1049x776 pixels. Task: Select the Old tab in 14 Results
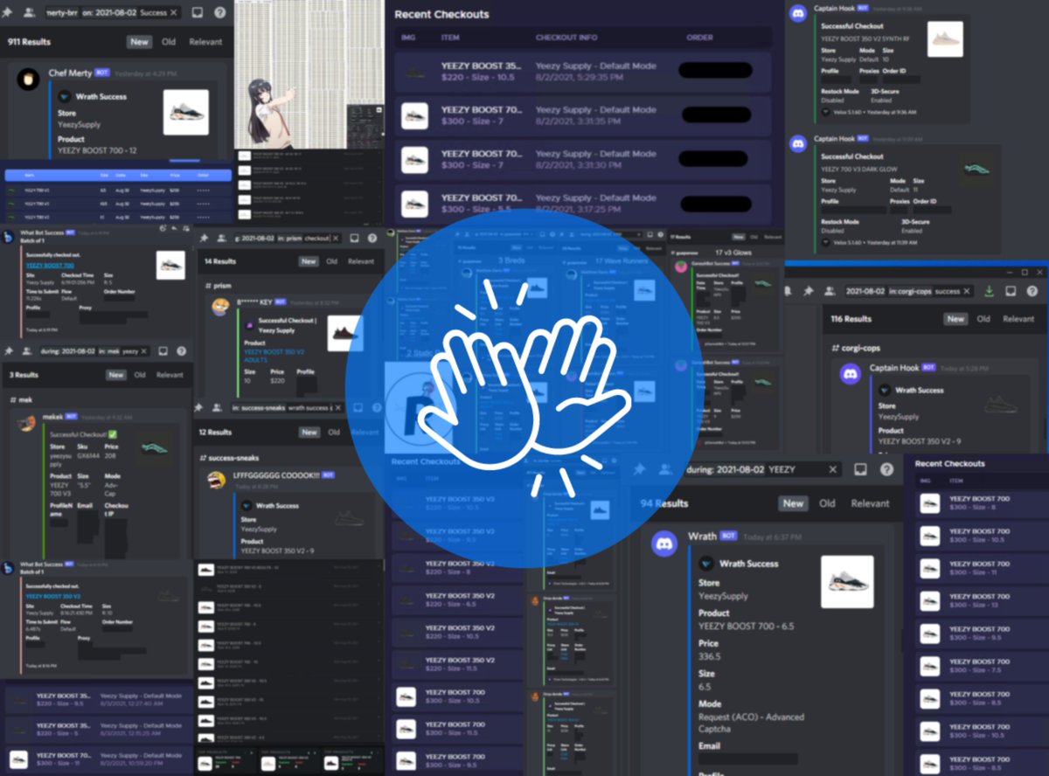tap(332, 261)
